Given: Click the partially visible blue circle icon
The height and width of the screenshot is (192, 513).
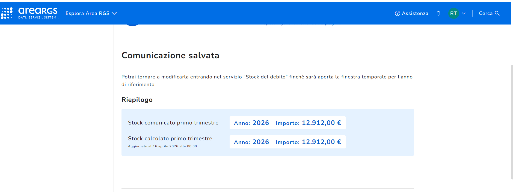Looking at the screenshot, I should click(x=132, y=25).
